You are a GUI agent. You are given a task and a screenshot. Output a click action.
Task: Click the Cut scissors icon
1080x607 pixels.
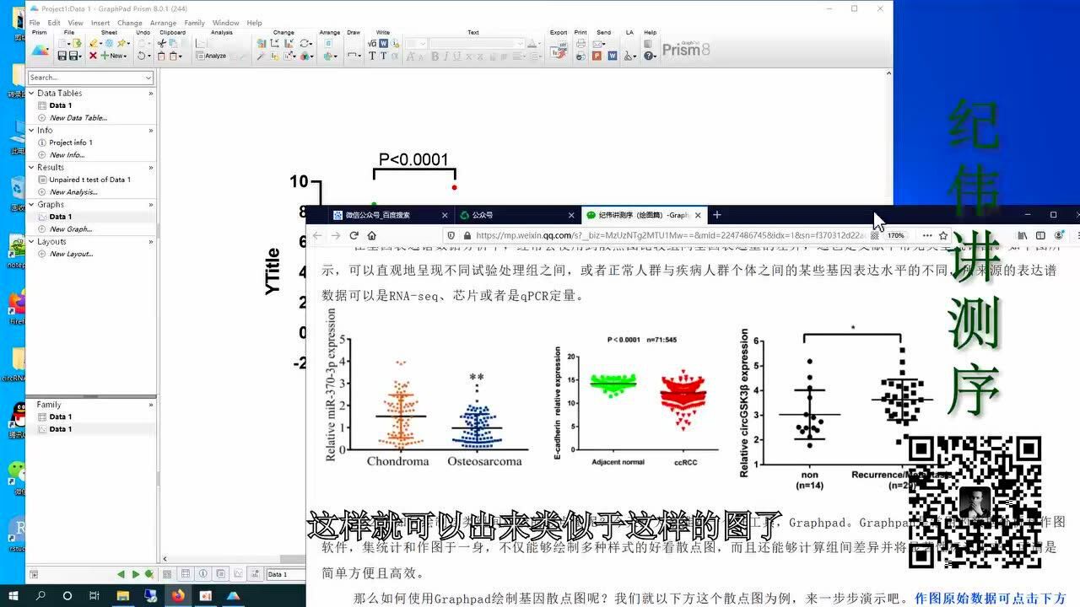pyautogui.click(x=161, y=43)
